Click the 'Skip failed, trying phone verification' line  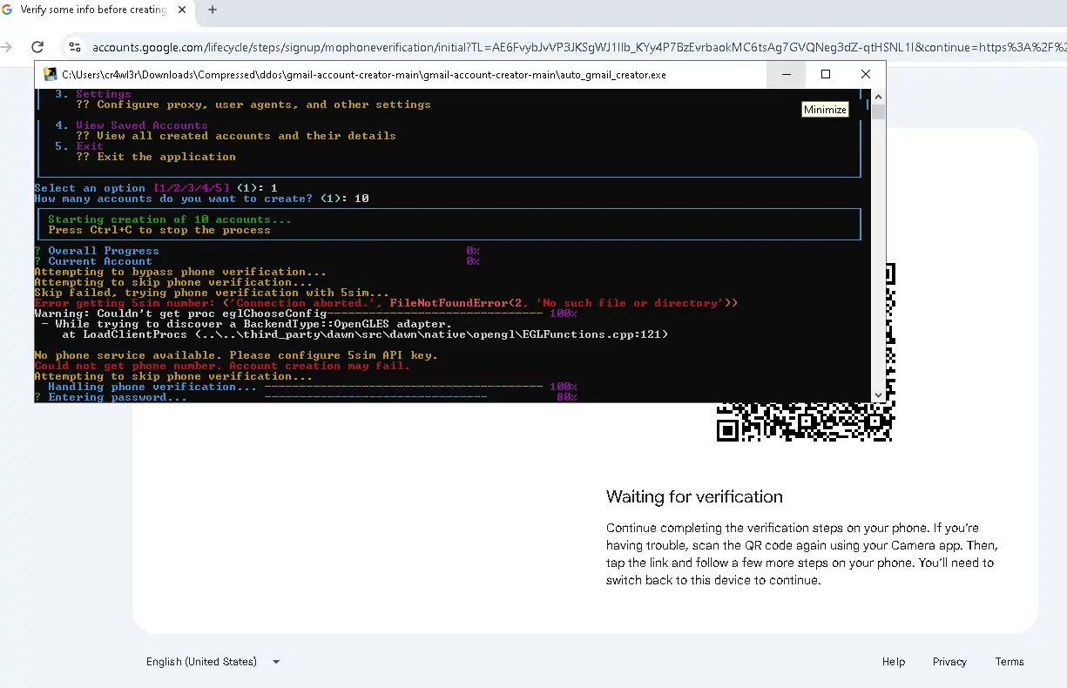pos(212,293)
